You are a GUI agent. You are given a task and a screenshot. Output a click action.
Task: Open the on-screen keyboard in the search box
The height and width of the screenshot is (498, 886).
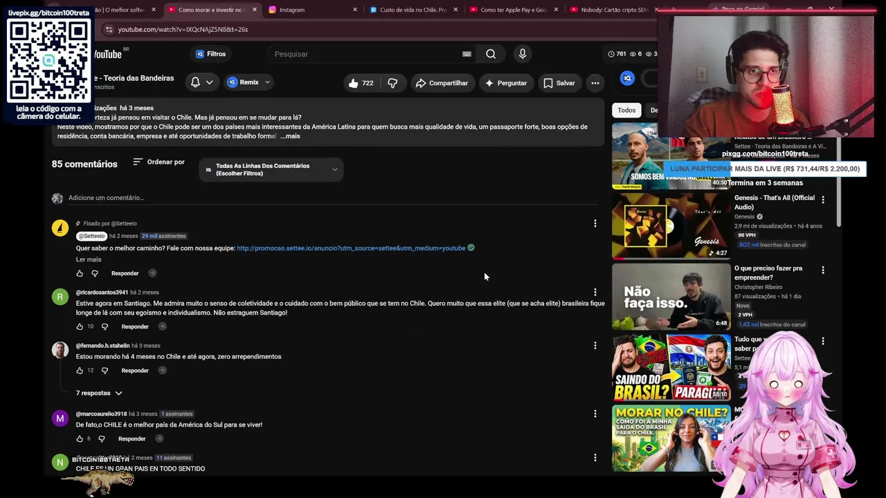tap(467, 54)
